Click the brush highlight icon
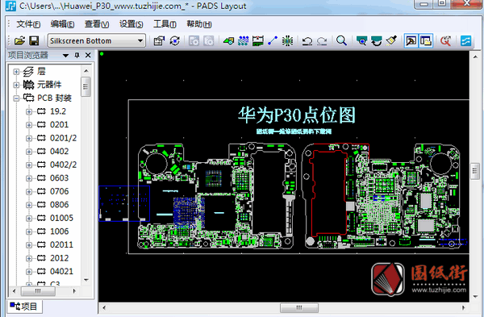484x317 pixels. click(x=391, y=41)
